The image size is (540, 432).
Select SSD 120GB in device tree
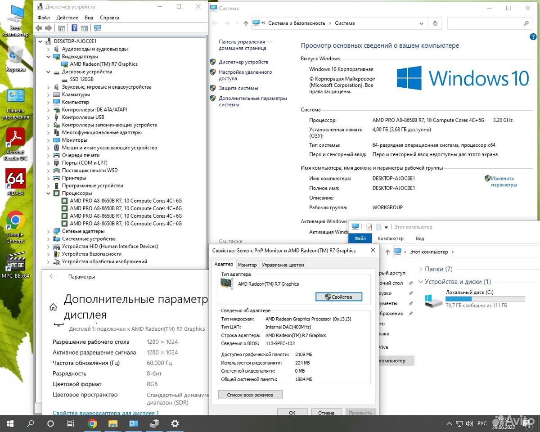tap(82, 80)
